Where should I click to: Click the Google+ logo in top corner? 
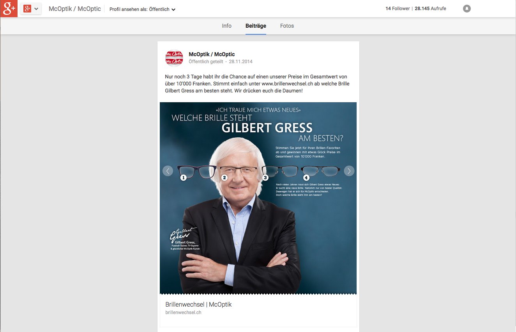click(9, 9)
